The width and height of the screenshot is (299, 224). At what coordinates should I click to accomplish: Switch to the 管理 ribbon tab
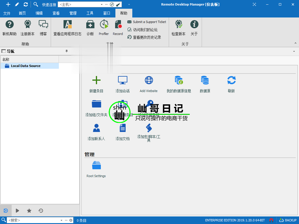[73, 13]
